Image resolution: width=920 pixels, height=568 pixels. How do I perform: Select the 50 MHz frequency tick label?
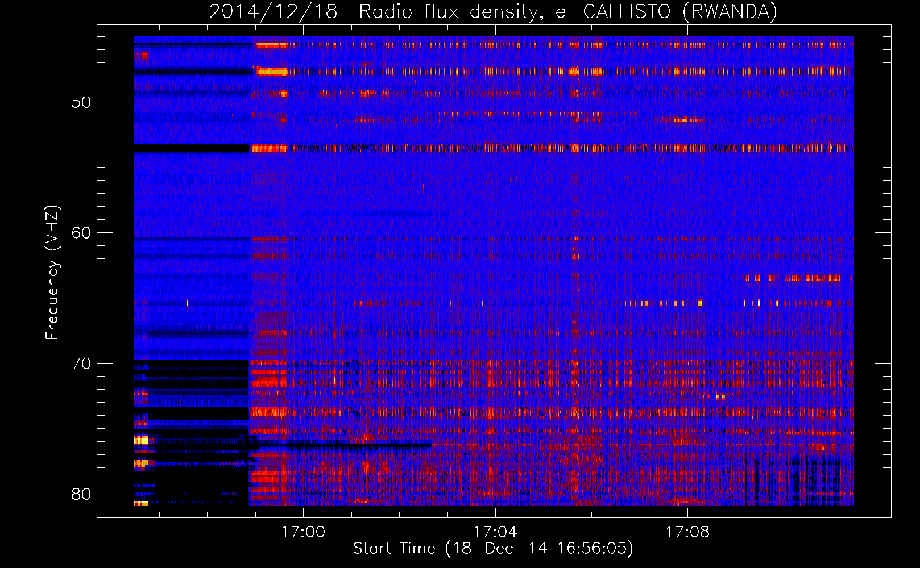pyautogui.click(x=81, y=103)
